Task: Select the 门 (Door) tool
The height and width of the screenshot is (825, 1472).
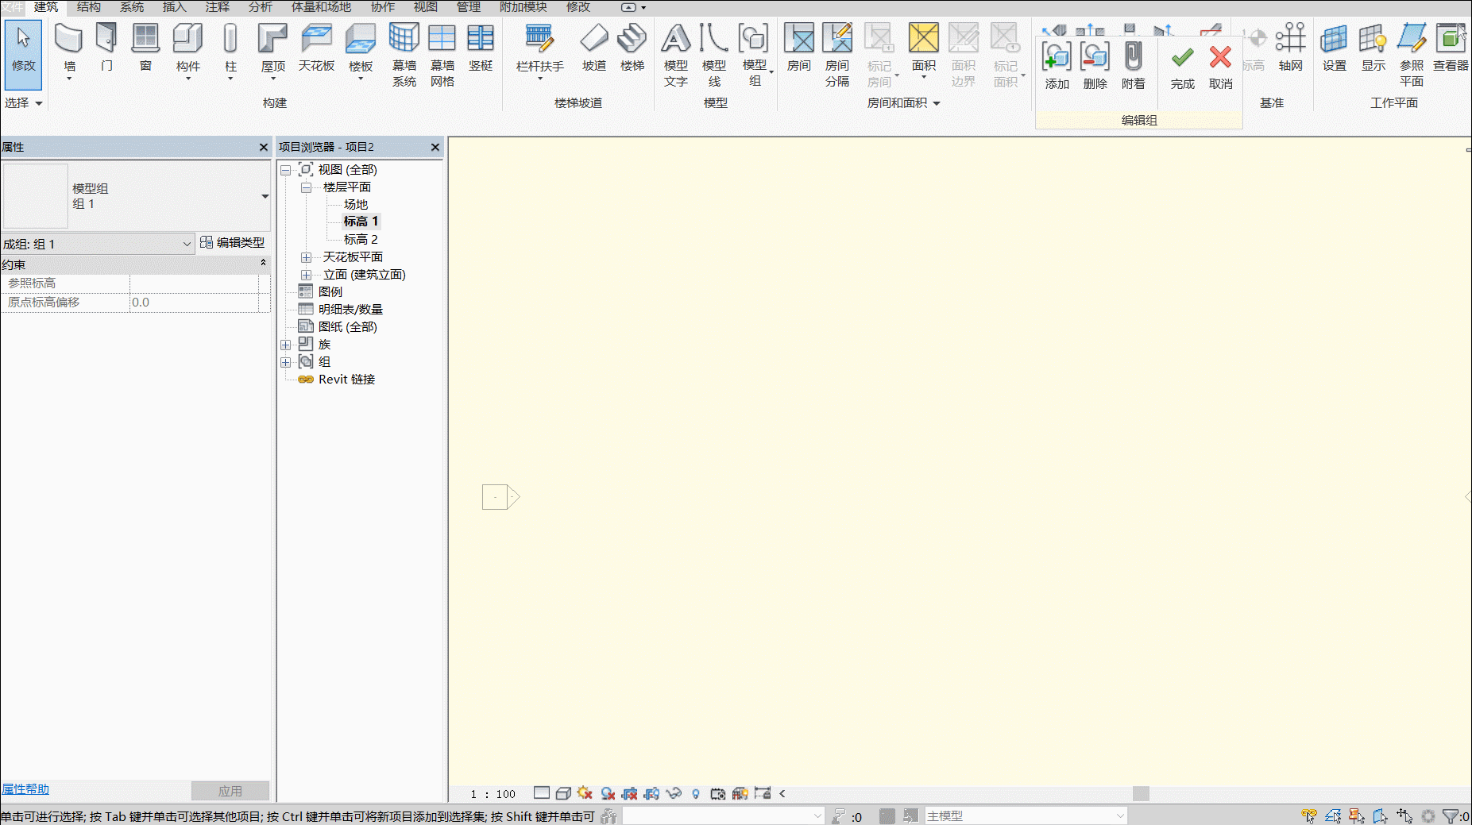Action: tap(106, 48)
